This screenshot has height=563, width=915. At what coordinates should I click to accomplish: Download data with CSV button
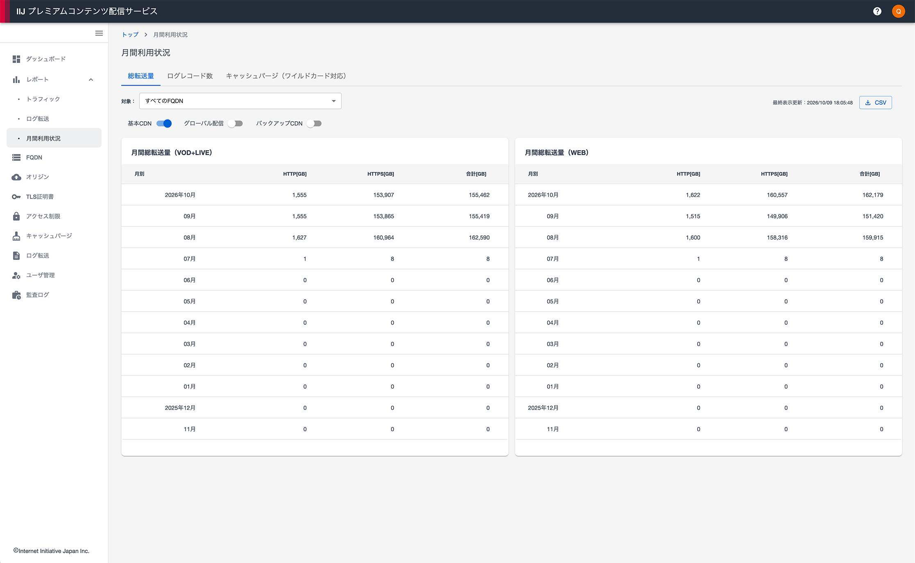(875, 102)
